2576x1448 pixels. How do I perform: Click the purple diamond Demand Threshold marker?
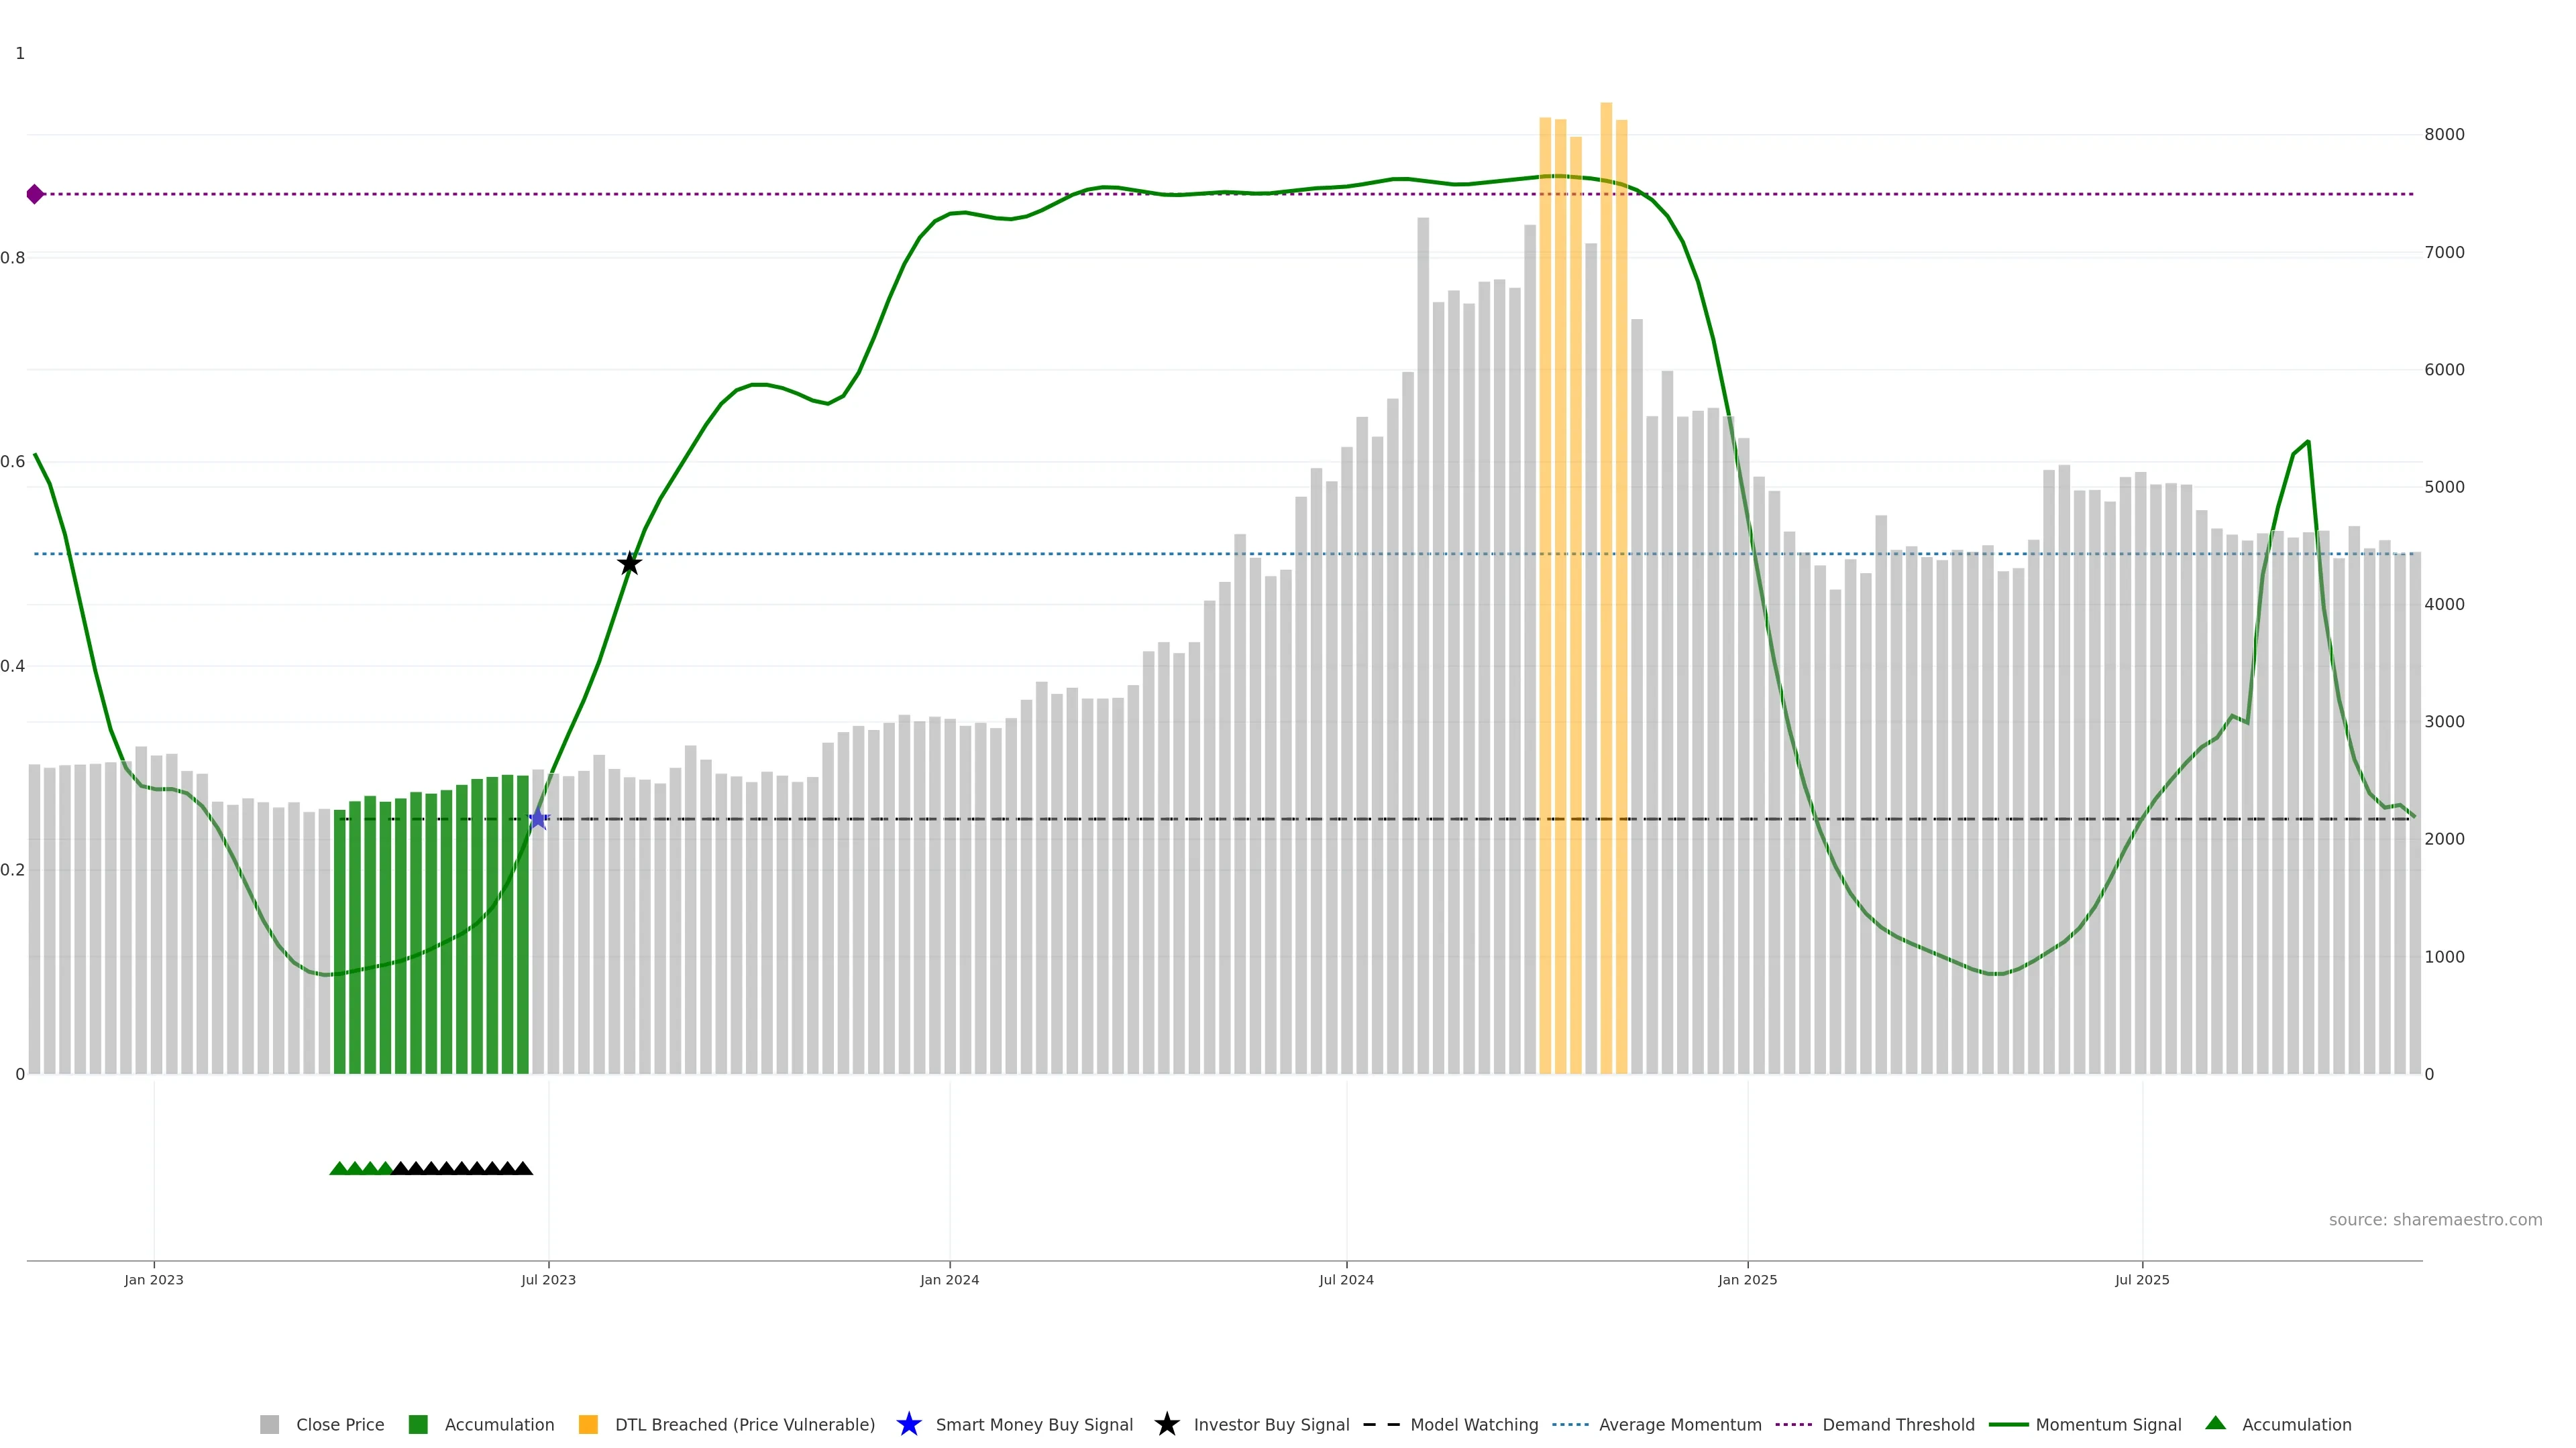pos(35,194)
